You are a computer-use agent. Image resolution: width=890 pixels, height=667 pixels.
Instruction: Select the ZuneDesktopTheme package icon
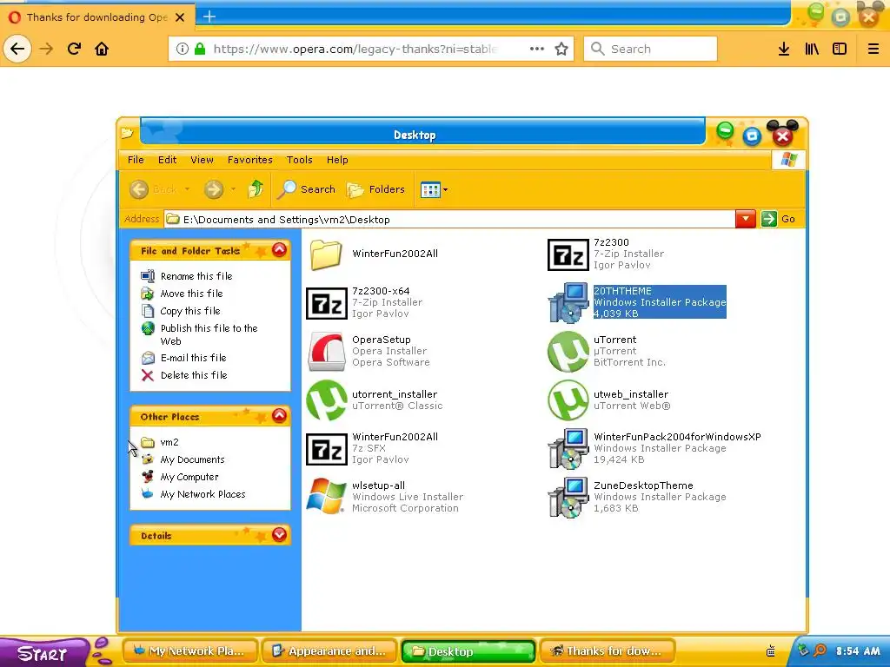click(568, 498)
